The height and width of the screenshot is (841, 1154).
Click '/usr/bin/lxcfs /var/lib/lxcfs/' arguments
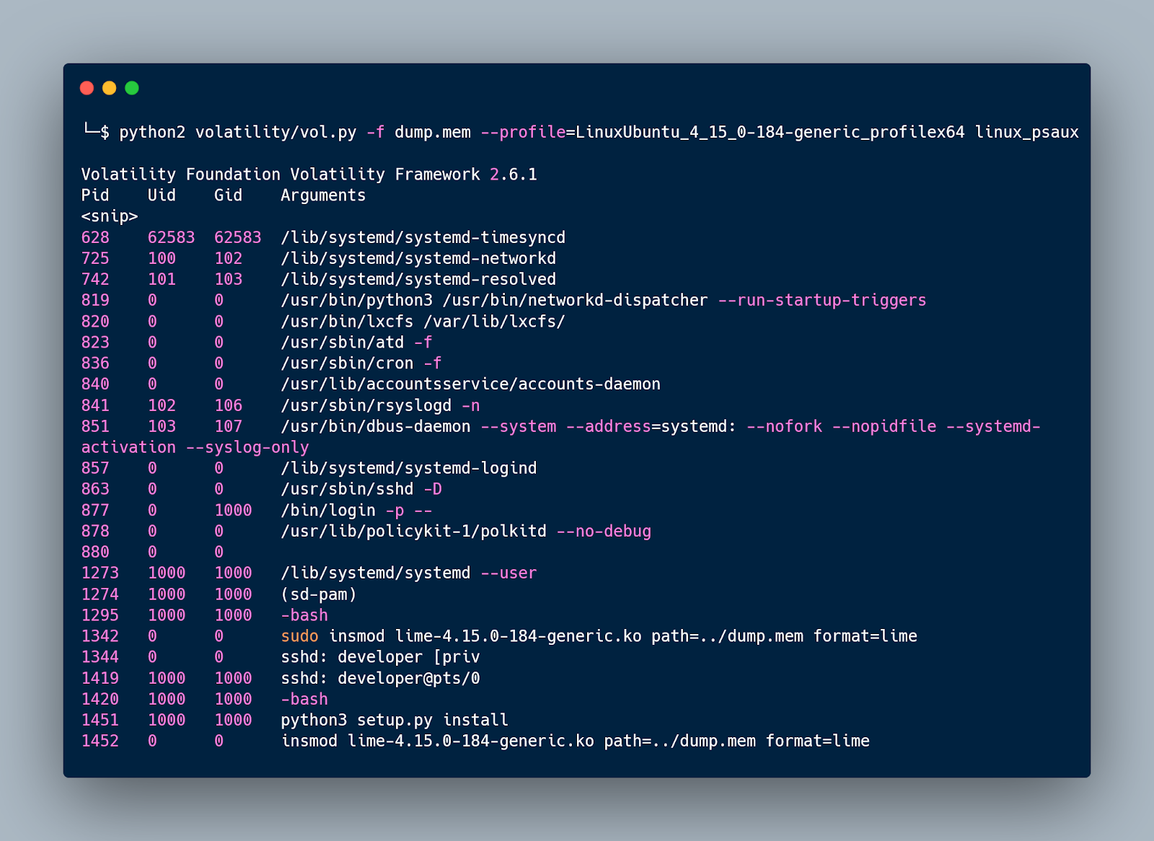click(x=423, y=321)
